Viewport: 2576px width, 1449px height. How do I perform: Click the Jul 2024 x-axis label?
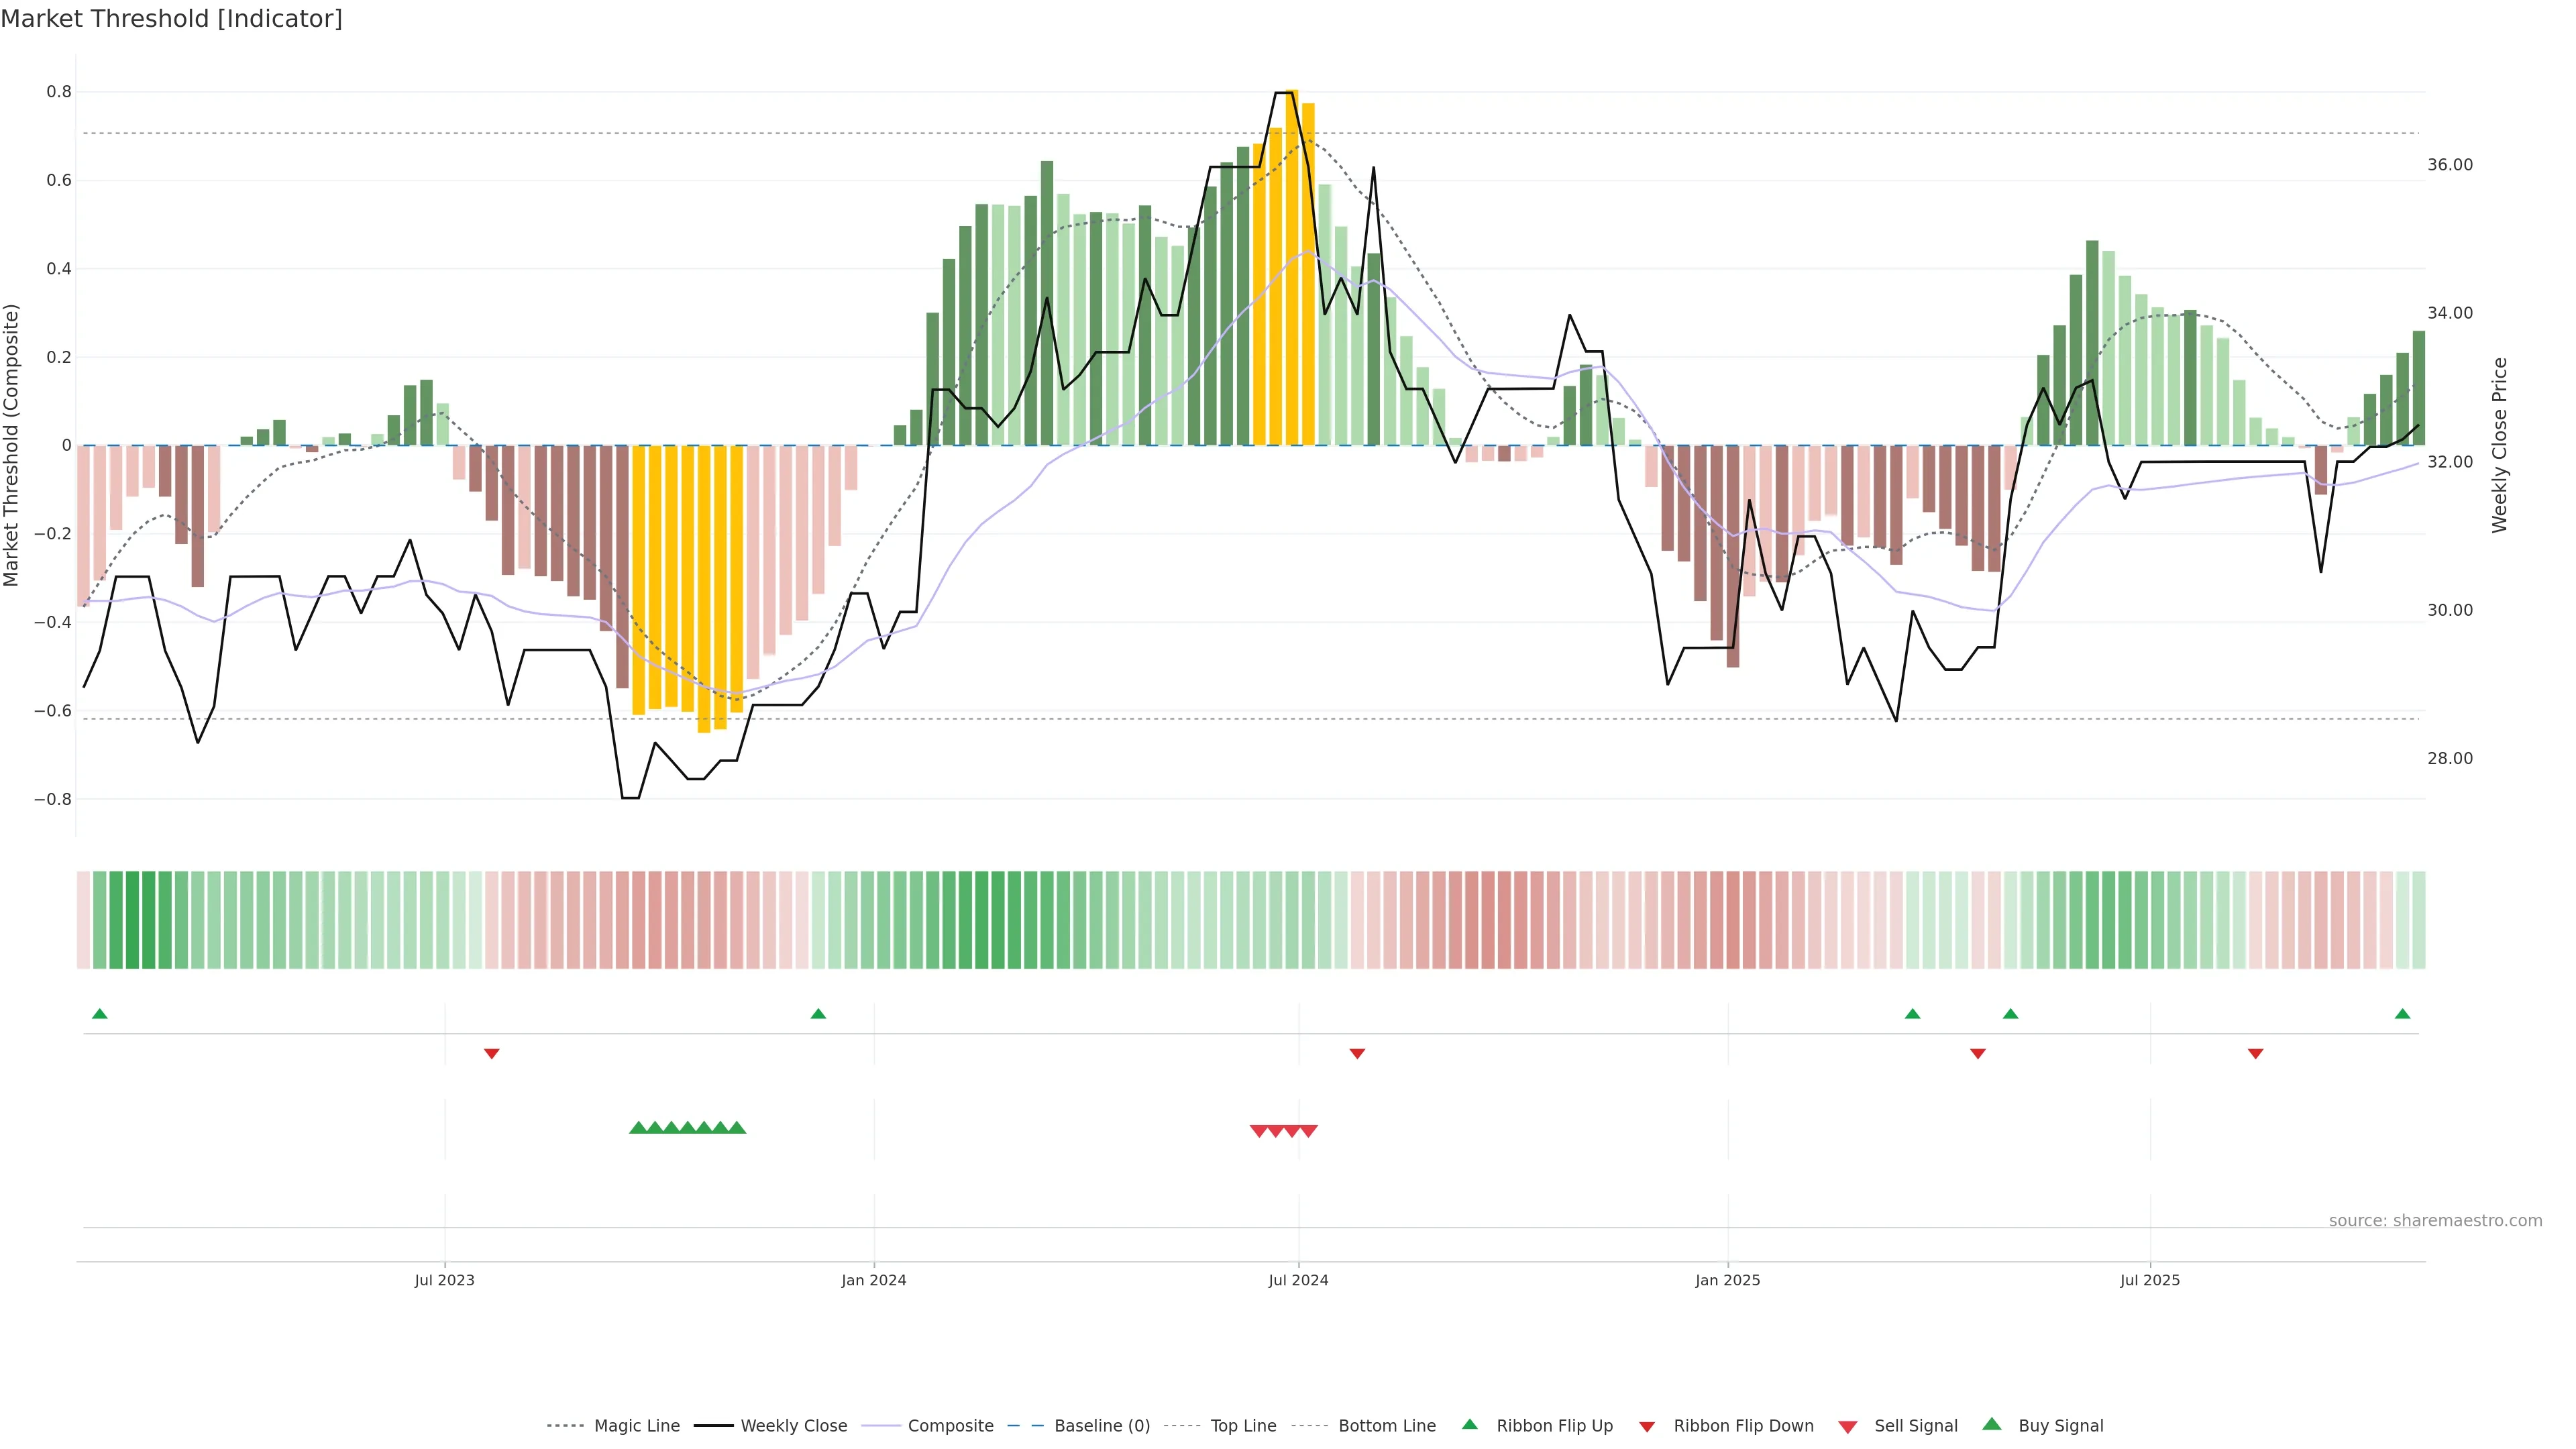coord(1298,1280)
